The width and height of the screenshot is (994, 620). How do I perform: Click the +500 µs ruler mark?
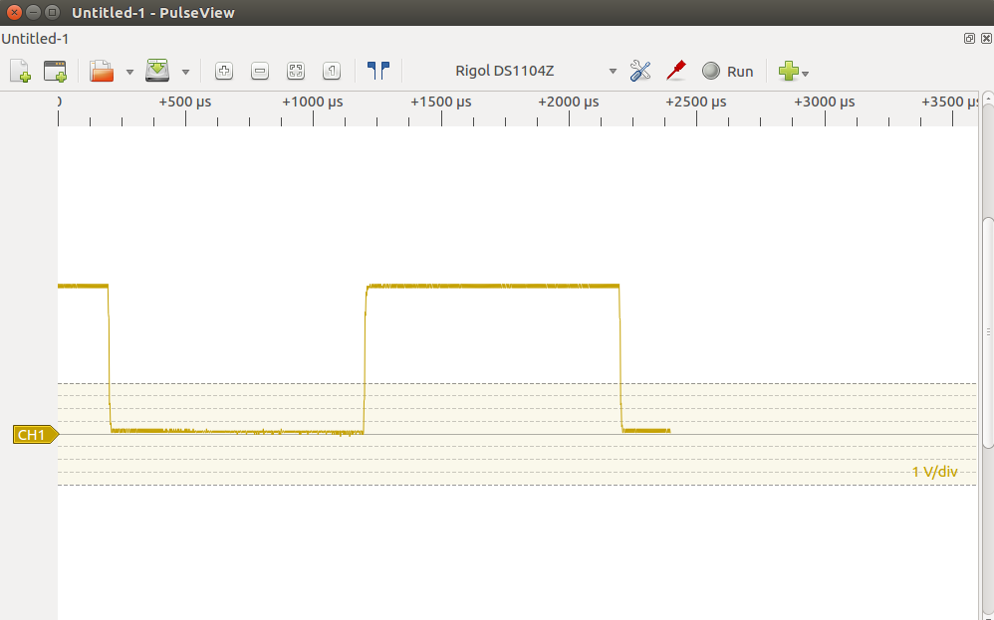click(x=185, y=102)
